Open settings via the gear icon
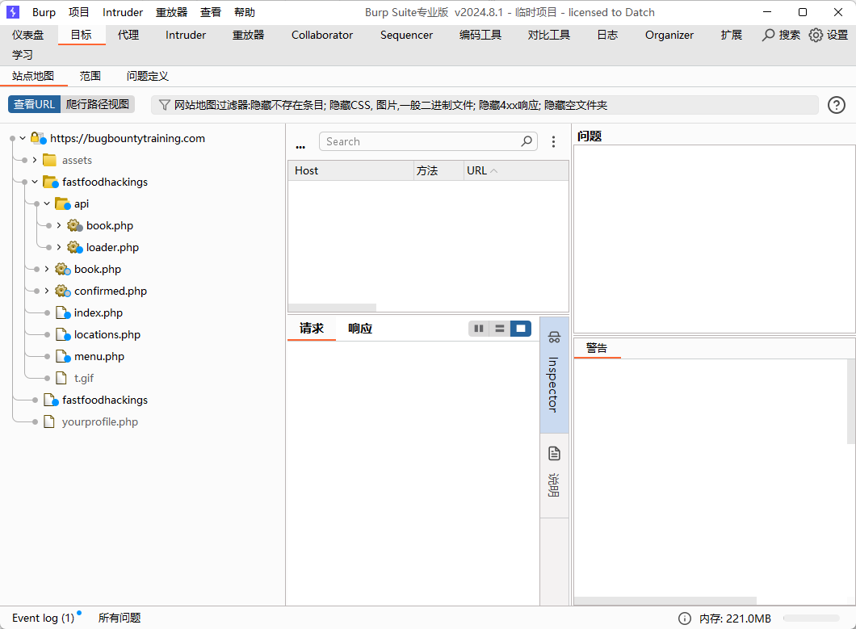 (x=816, y=35)
